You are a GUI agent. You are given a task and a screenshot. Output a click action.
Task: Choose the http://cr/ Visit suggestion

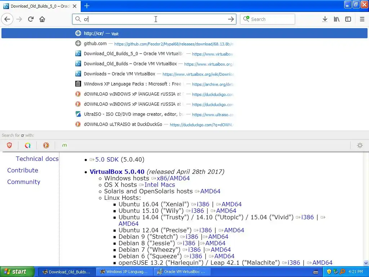pyautogui.click(x=184, y=33)
